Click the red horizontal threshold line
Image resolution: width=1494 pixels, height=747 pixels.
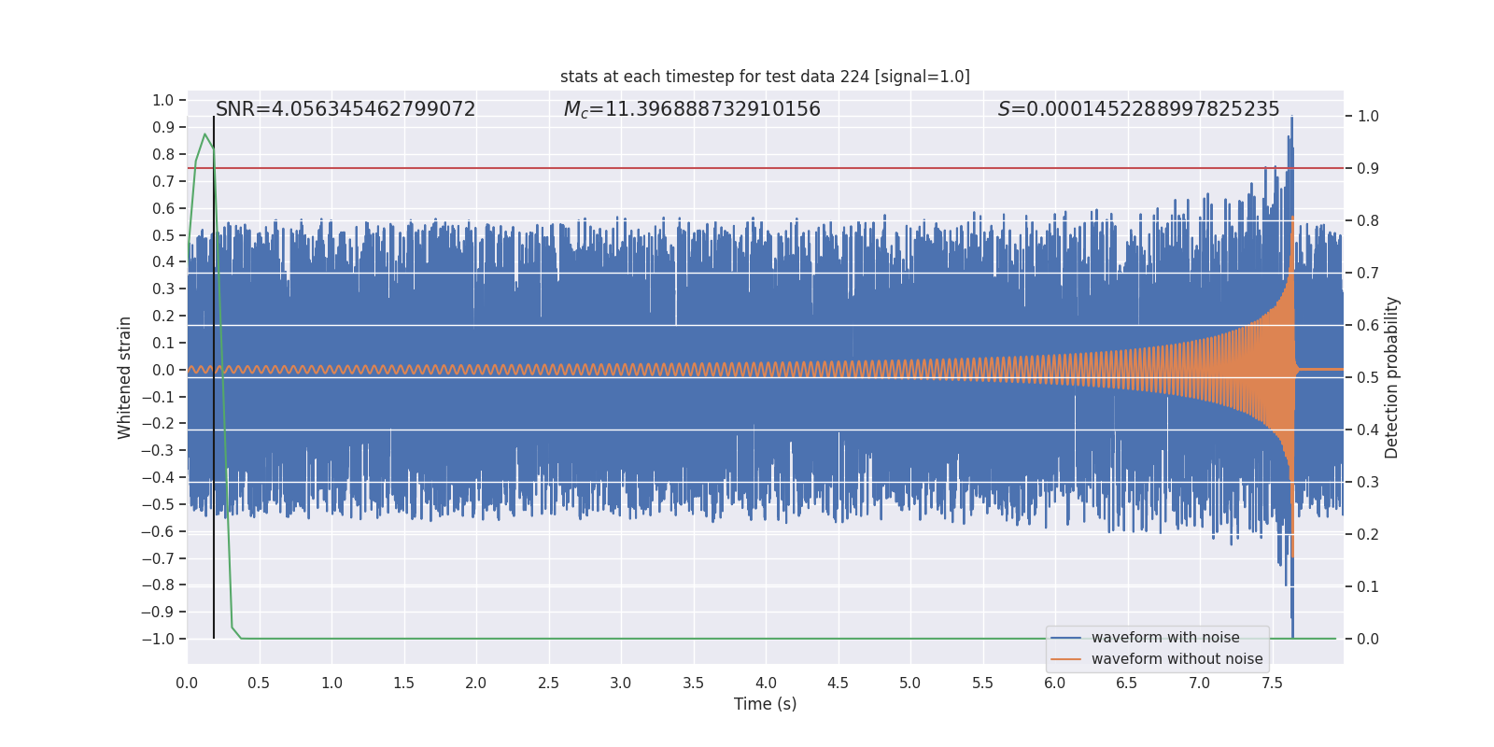pos(747,168)
